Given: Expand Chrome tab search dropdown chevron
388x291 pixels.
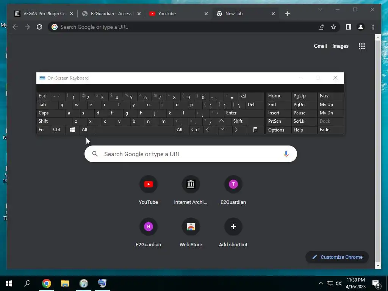Looking at the screenshot, I should (x=320, y=9).
